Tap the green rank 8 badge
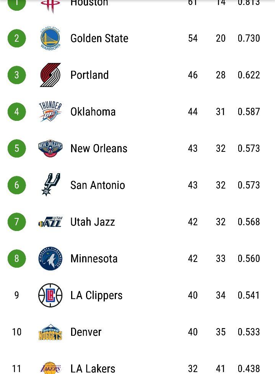Image resolution: width=275 pixels, height=374 pixels. click(x=17, y=258)
